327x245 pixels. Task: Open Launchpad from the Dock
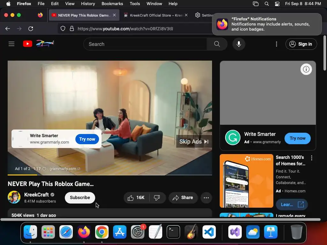pos(48,232)
